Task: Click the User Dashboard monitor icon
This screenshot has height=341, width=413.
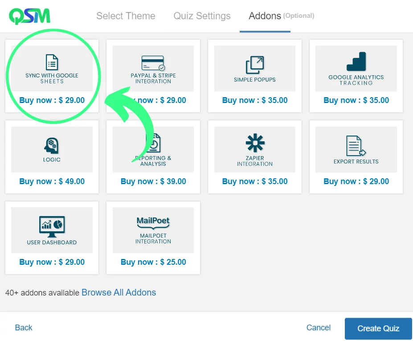Action: [x=52, y=226]
